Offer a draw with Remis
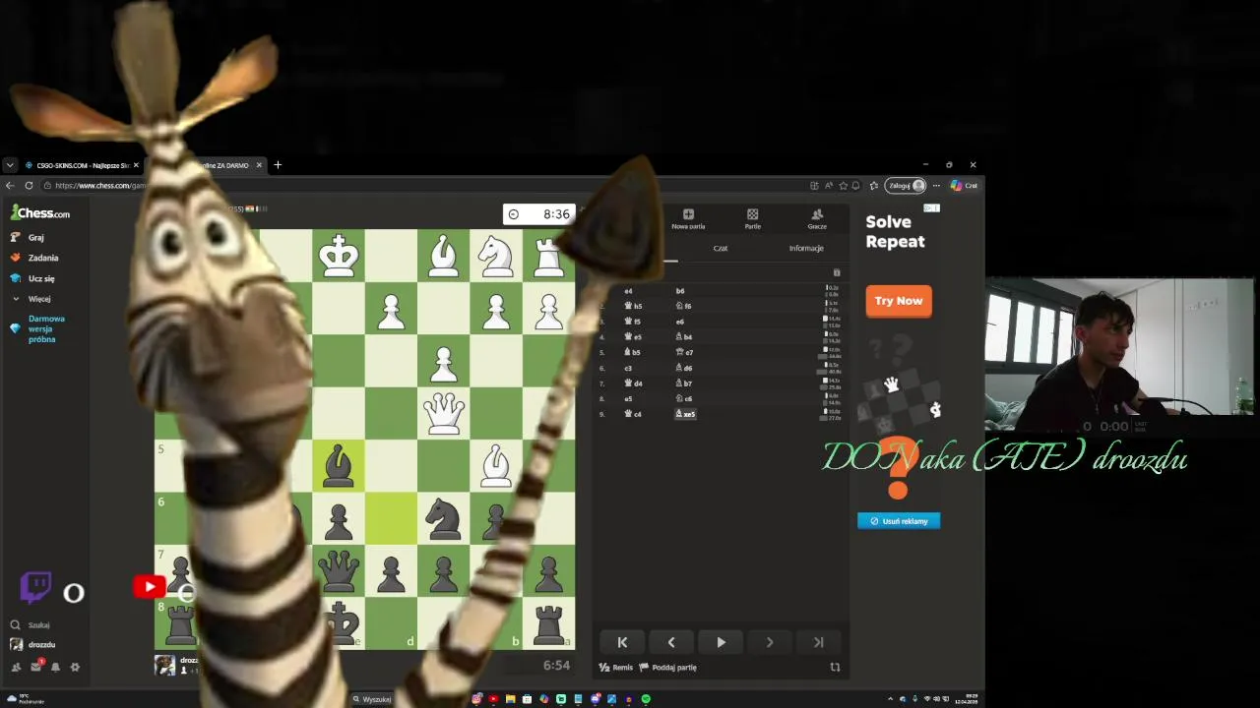 click(x=616, y=667)
